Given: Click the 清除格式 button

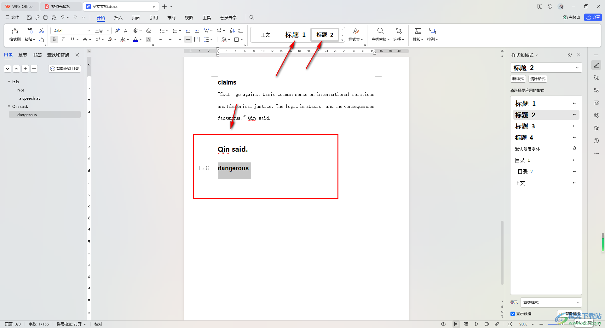Looking at the screenshot, I should click(538, 79).
